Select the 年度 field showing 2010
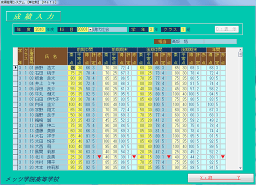The height and width of the screenshot is (185, 256). pos(39,29)
